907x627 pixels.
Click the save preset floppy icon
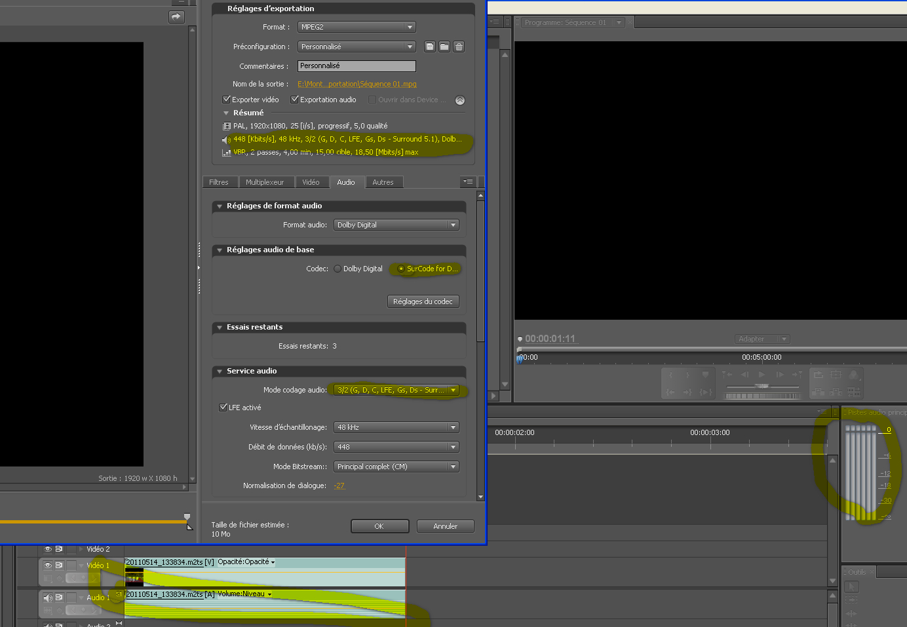point(430,47)
